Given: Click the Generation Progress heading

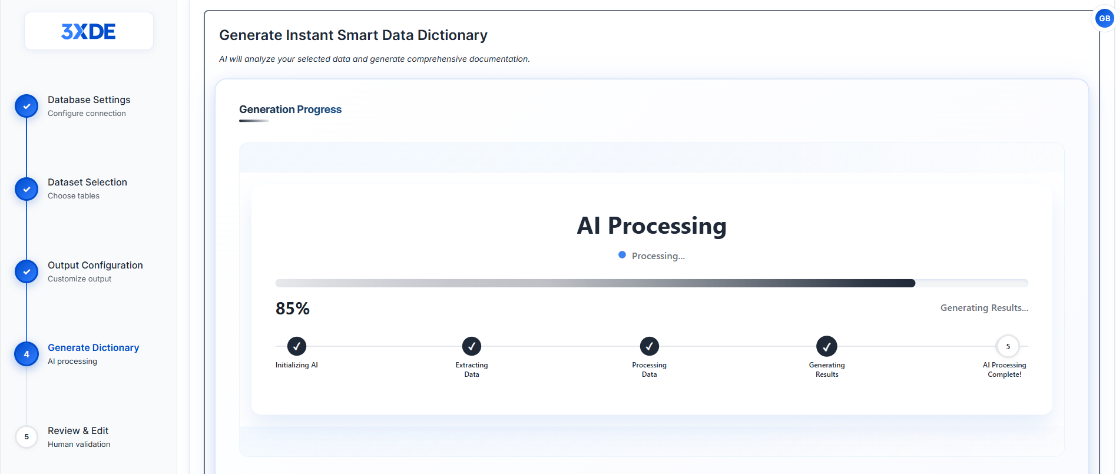Looking at the screenshot, I should click(x=290, y=110).
